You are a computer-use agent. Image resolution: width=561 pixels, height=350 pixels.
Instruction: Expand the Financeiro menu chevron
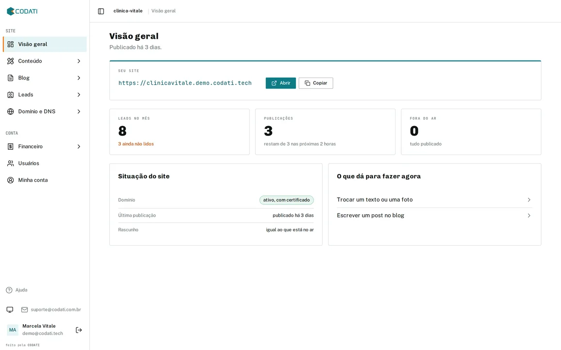(x=79, y=146)
